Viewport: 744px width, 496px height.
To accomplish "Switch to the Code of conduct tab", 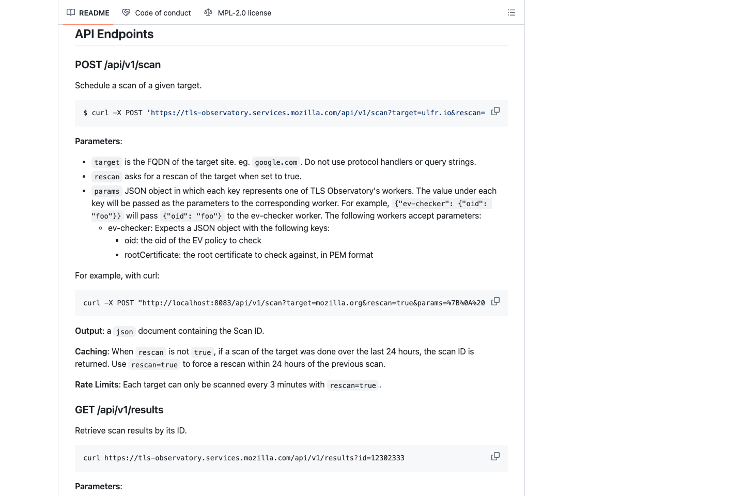I will point(162,12).
